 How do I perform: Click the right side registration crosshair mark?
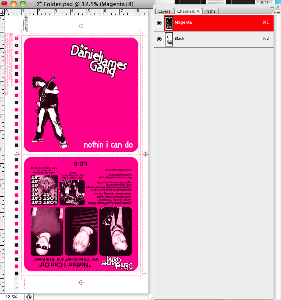tap(145, 154)
